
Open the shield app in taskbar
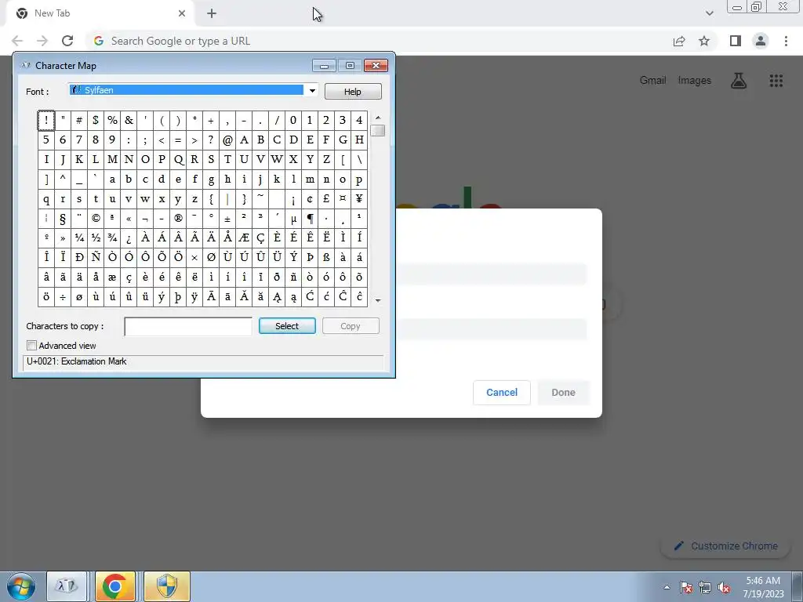tap(167, 586)
